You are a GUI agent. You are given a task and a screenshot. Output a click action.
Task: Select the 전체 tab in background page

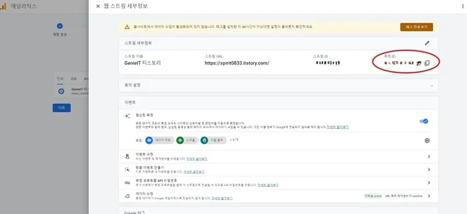click(x=60, y=79)
